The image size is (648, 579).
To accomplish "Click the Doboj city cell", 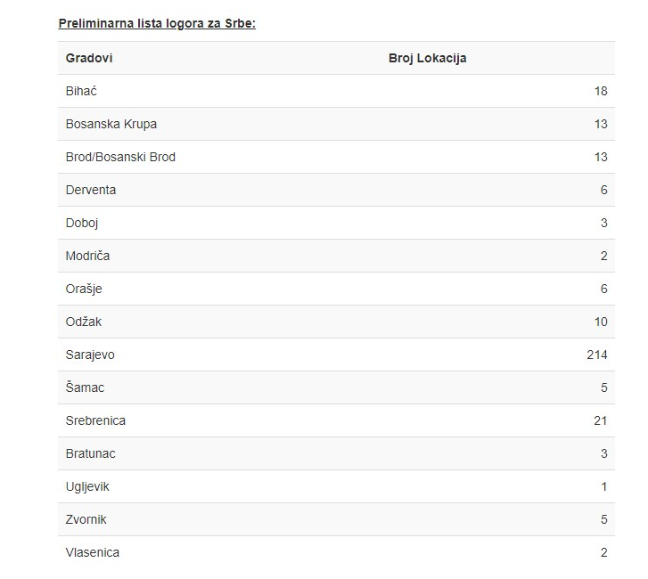I will coord(82,223).
